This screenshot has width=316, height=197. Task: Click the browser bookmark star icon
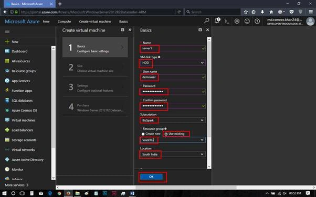pyautogui.click(x=246, y=12)
